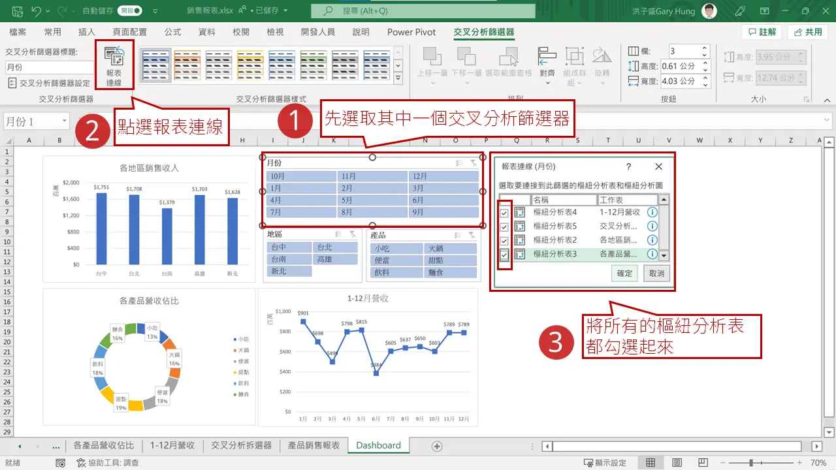Switch to Page Break Preview icon
Screen dimensions: 836x470
pyautogui.click(x=703, y=463)
